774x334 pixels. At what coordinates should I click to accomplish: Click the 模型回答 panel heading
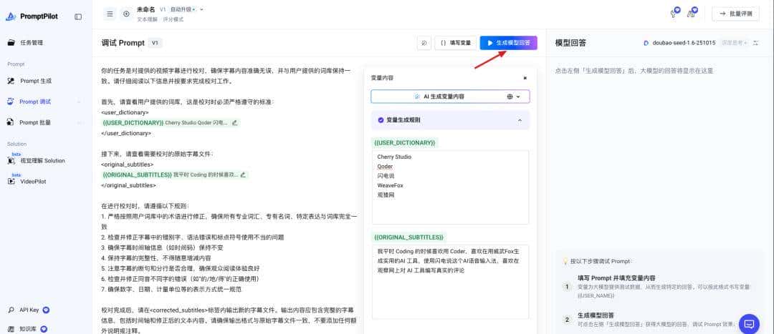pos(570,43)
